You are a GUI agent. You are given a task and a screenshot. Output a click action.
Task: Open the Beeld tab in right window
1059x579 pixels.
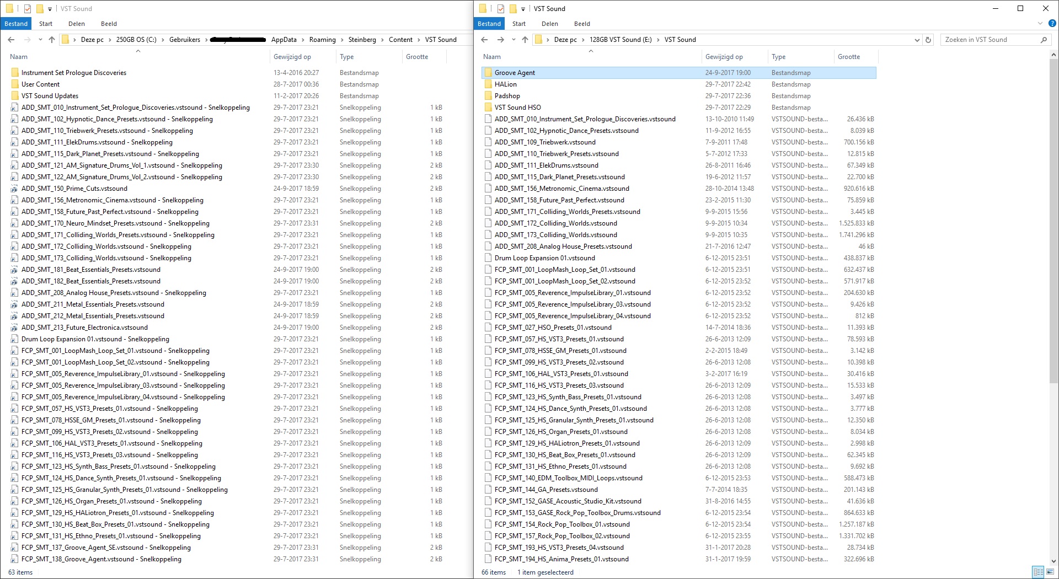pos(582,24)
